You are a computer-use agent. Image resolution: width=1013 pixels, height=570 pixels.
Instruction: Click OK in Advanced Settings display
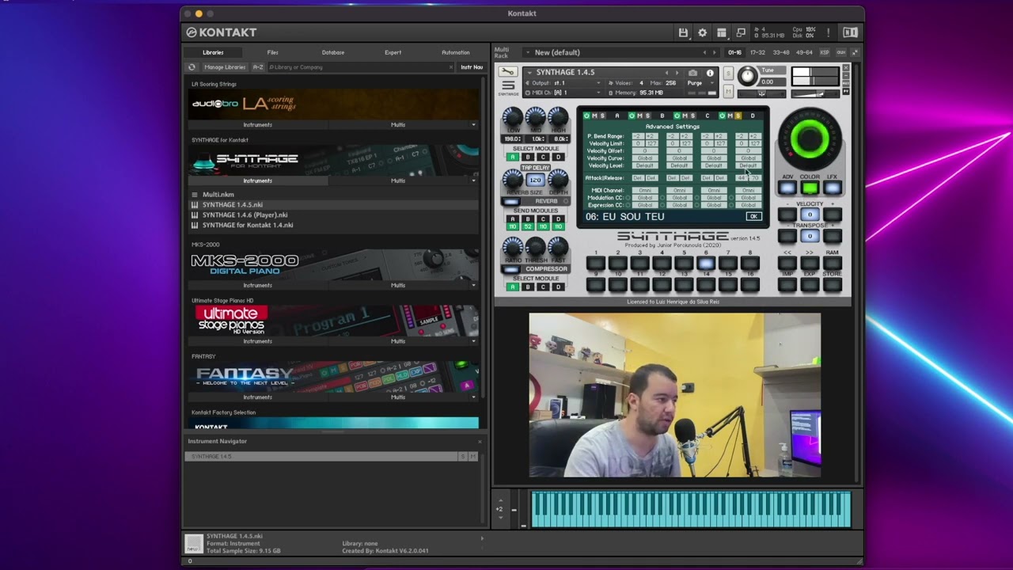tap(753, 216)
